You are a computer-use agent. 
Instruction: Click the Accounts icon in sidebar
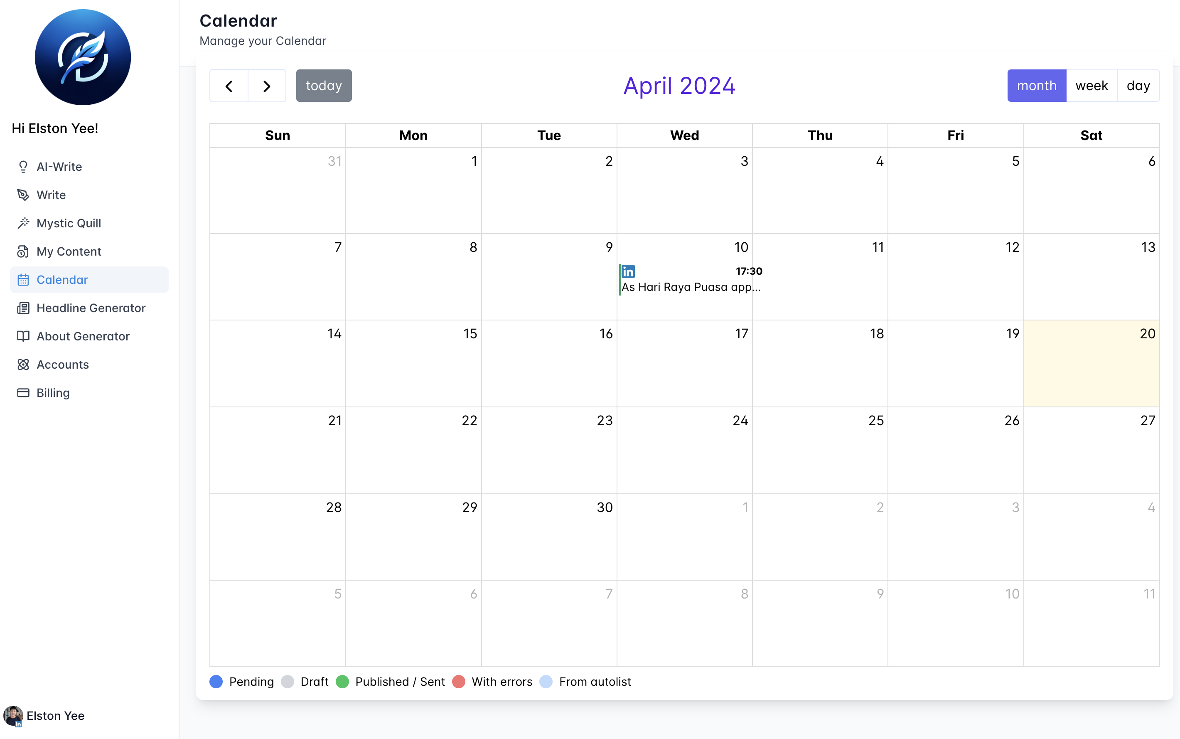pyautogui.click(x=23, y=365)
